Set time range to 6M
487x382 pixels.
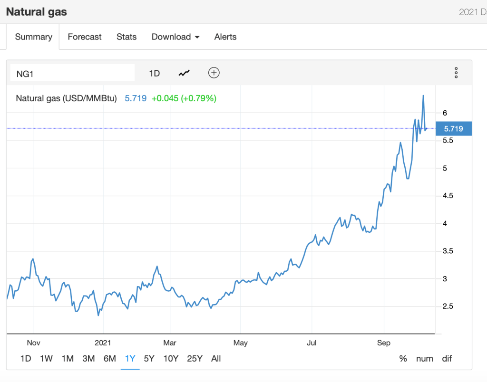pyautogui.click(x=109, y=359)
